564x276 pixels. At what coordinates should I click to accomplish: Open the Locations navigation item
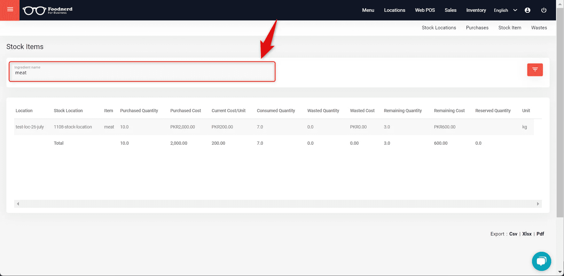coord(395,10)
